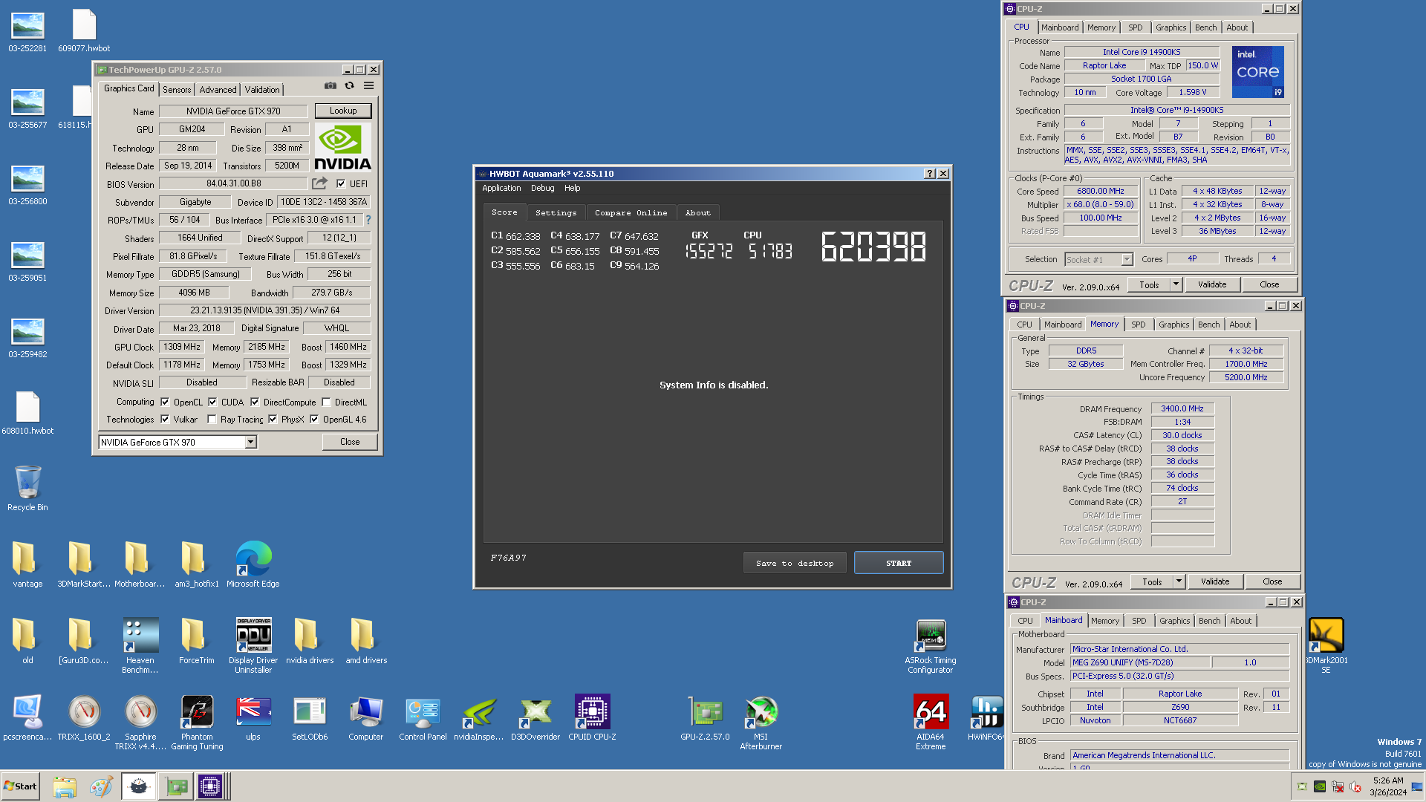1426x802 pixels.
Task: Switch to the Sensors tab in GPU-Z
Action: [x=177, y=89]
